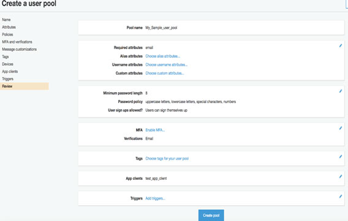This screenshot has height=221, width=348.
Task: Open Choose username attributes link
Action: click(167, 64)
